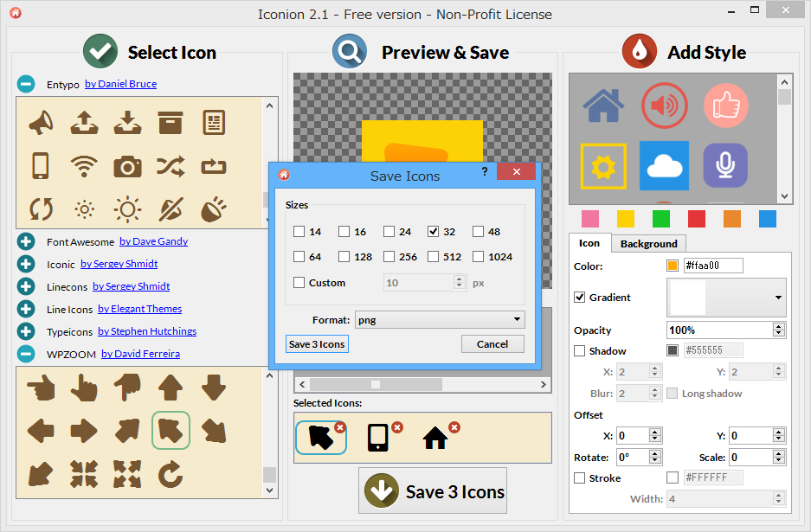
Task: Switch to the Background tab
Action: point(648,244)
